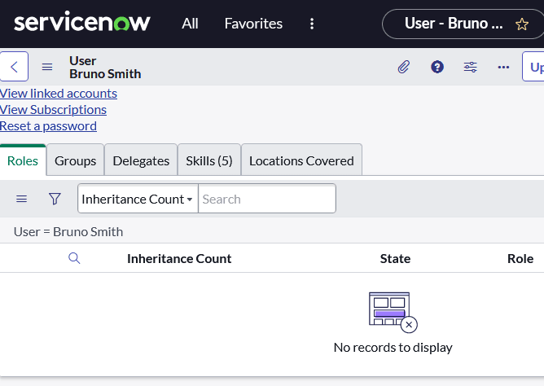
Task: Open the View linked accounts link
Action: click(x=59, y=94)
